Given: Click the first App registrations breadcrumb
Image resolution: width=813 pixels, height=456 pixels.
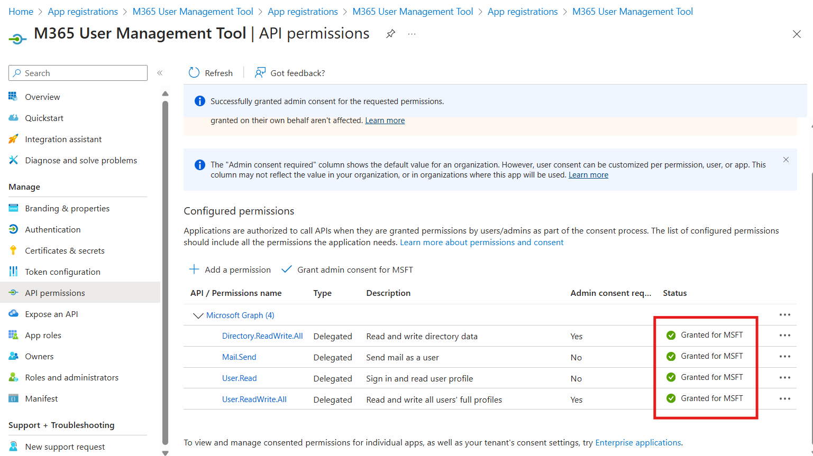Looking at the screenshot, I should [x=83, y=12].
